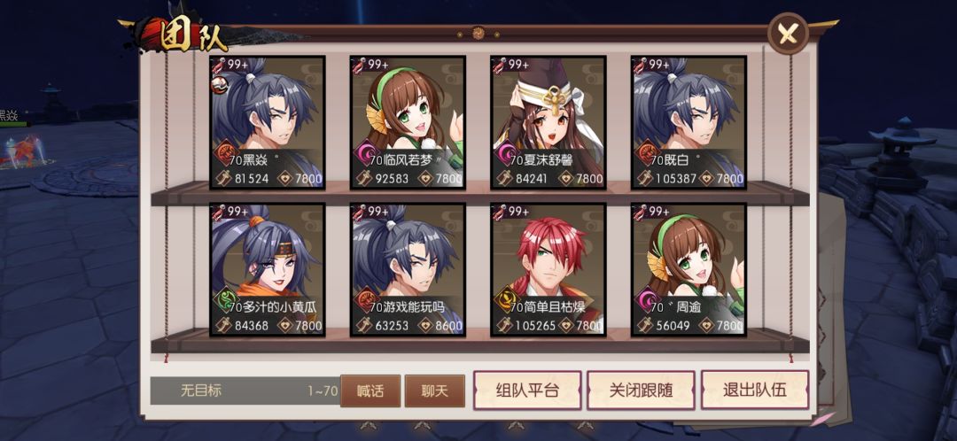The image size is (957, 441).
Task: Click the leader badge icon under 黑焱's potion count
Action: tap(221, 85)
